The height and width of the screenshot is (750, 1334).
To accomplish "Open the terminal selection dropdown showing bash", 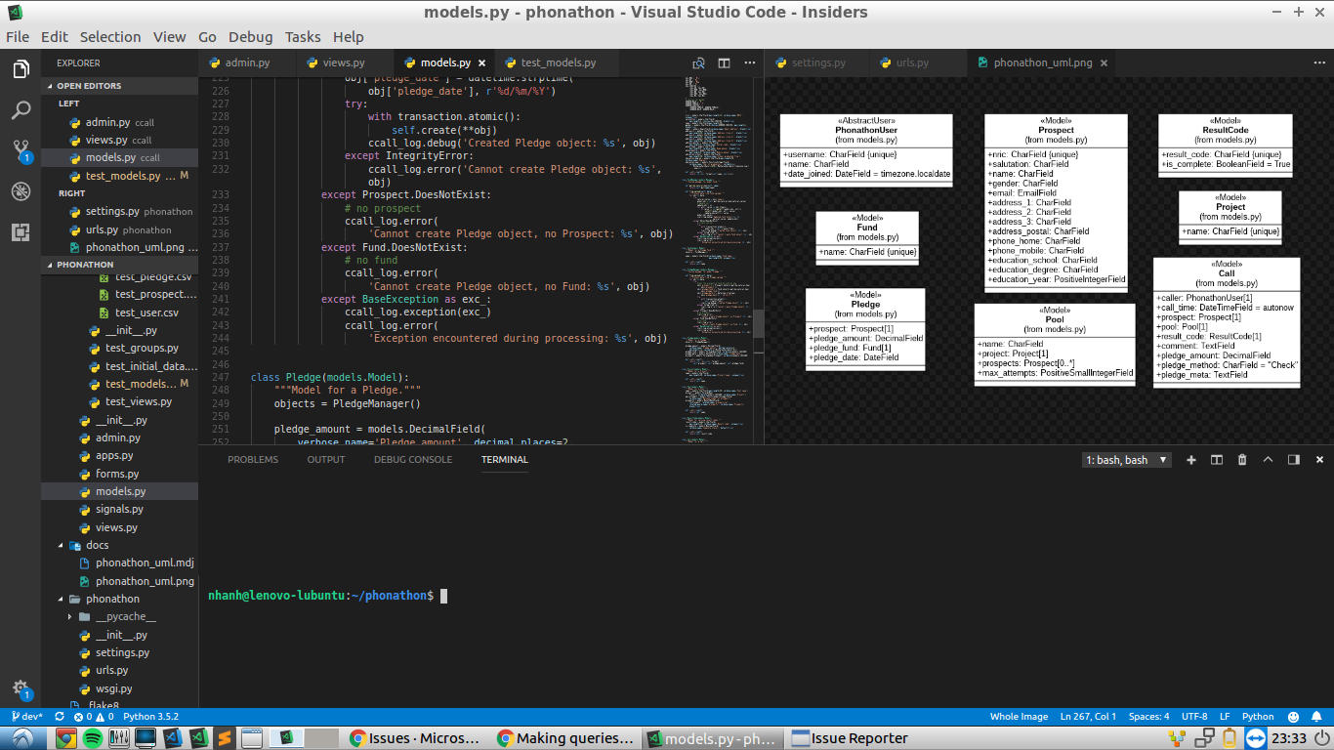I will [x=1126, y=459].
